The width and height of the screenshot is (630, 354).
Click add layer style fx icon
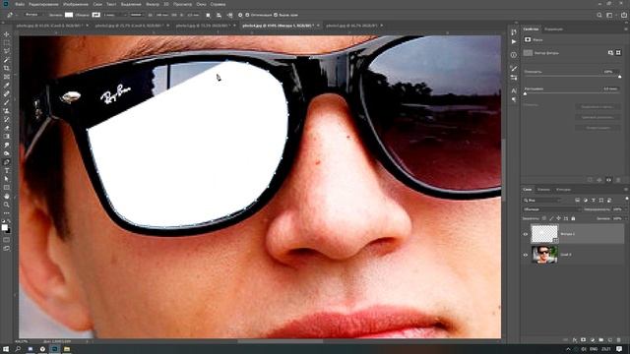(575, 340)
